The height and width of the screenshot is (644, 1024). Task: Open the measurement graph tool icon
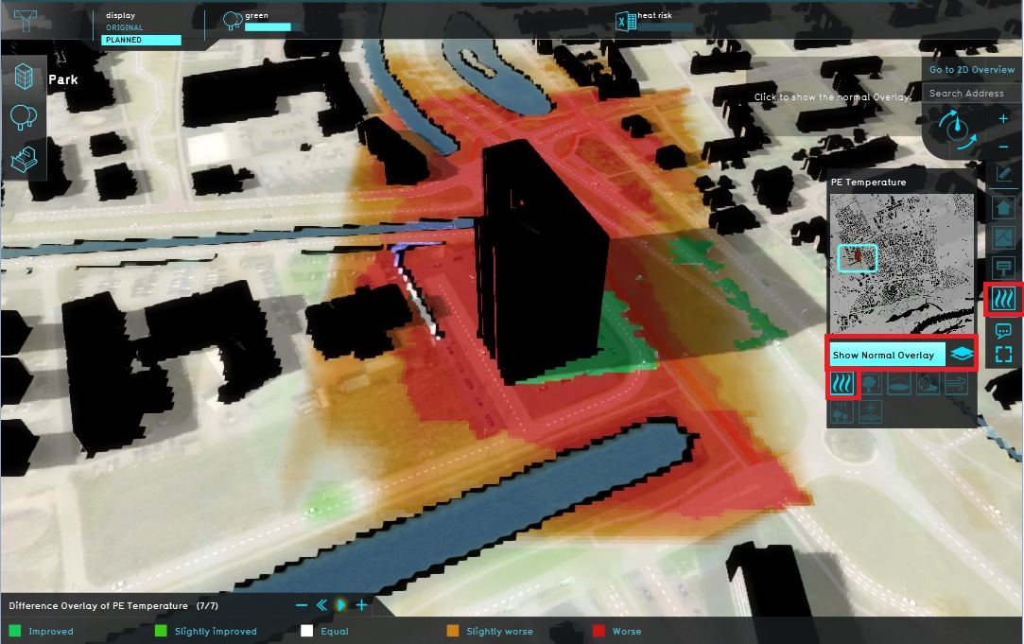point(1003,174)
